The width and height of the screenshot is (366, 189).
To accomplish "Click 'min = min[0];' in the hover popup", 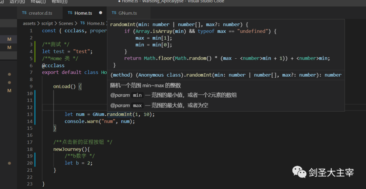I will pos(154,45).
